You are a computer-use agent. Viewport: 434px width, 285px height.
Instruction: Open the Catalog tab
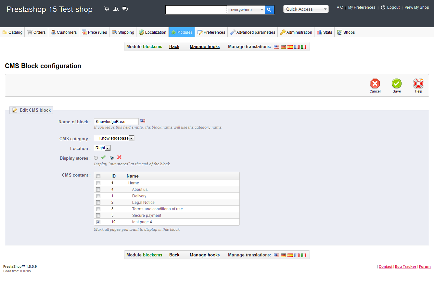coord(13,32)
